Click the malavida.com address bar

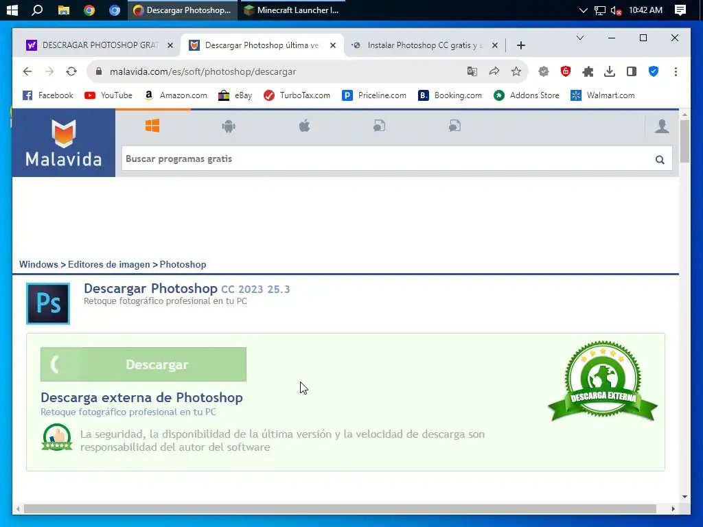click(x=278, y=71)
